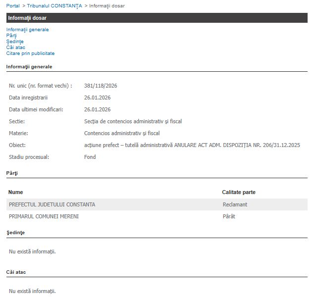This screenshot has height=299, width=317.
Task: Click the Informații dosar breadcrumb text
Action: [107, 5]
